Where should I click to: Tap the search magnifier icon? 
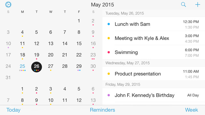coord(184,4)
